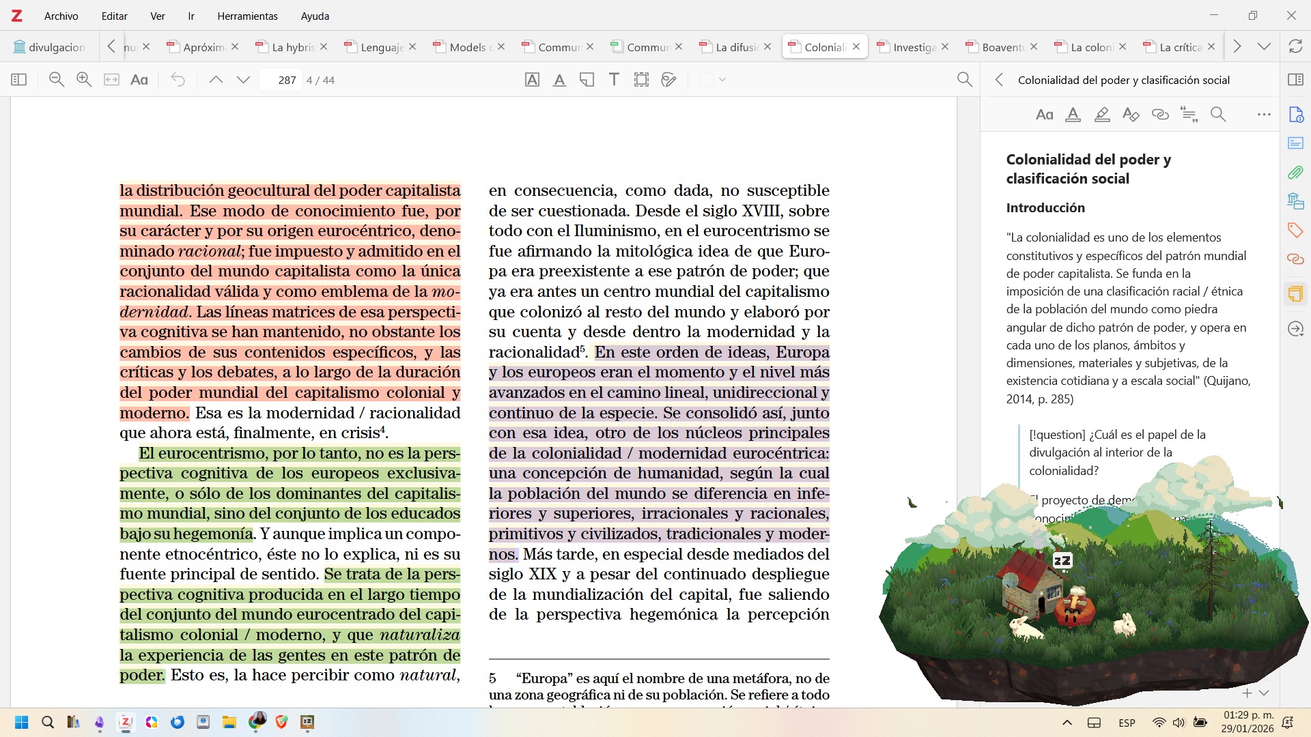The width and height of the screenshot is (1311, 737).
Task: Open the document Info panel icon
Action: pyautogui.click(x=1296, y=115)
